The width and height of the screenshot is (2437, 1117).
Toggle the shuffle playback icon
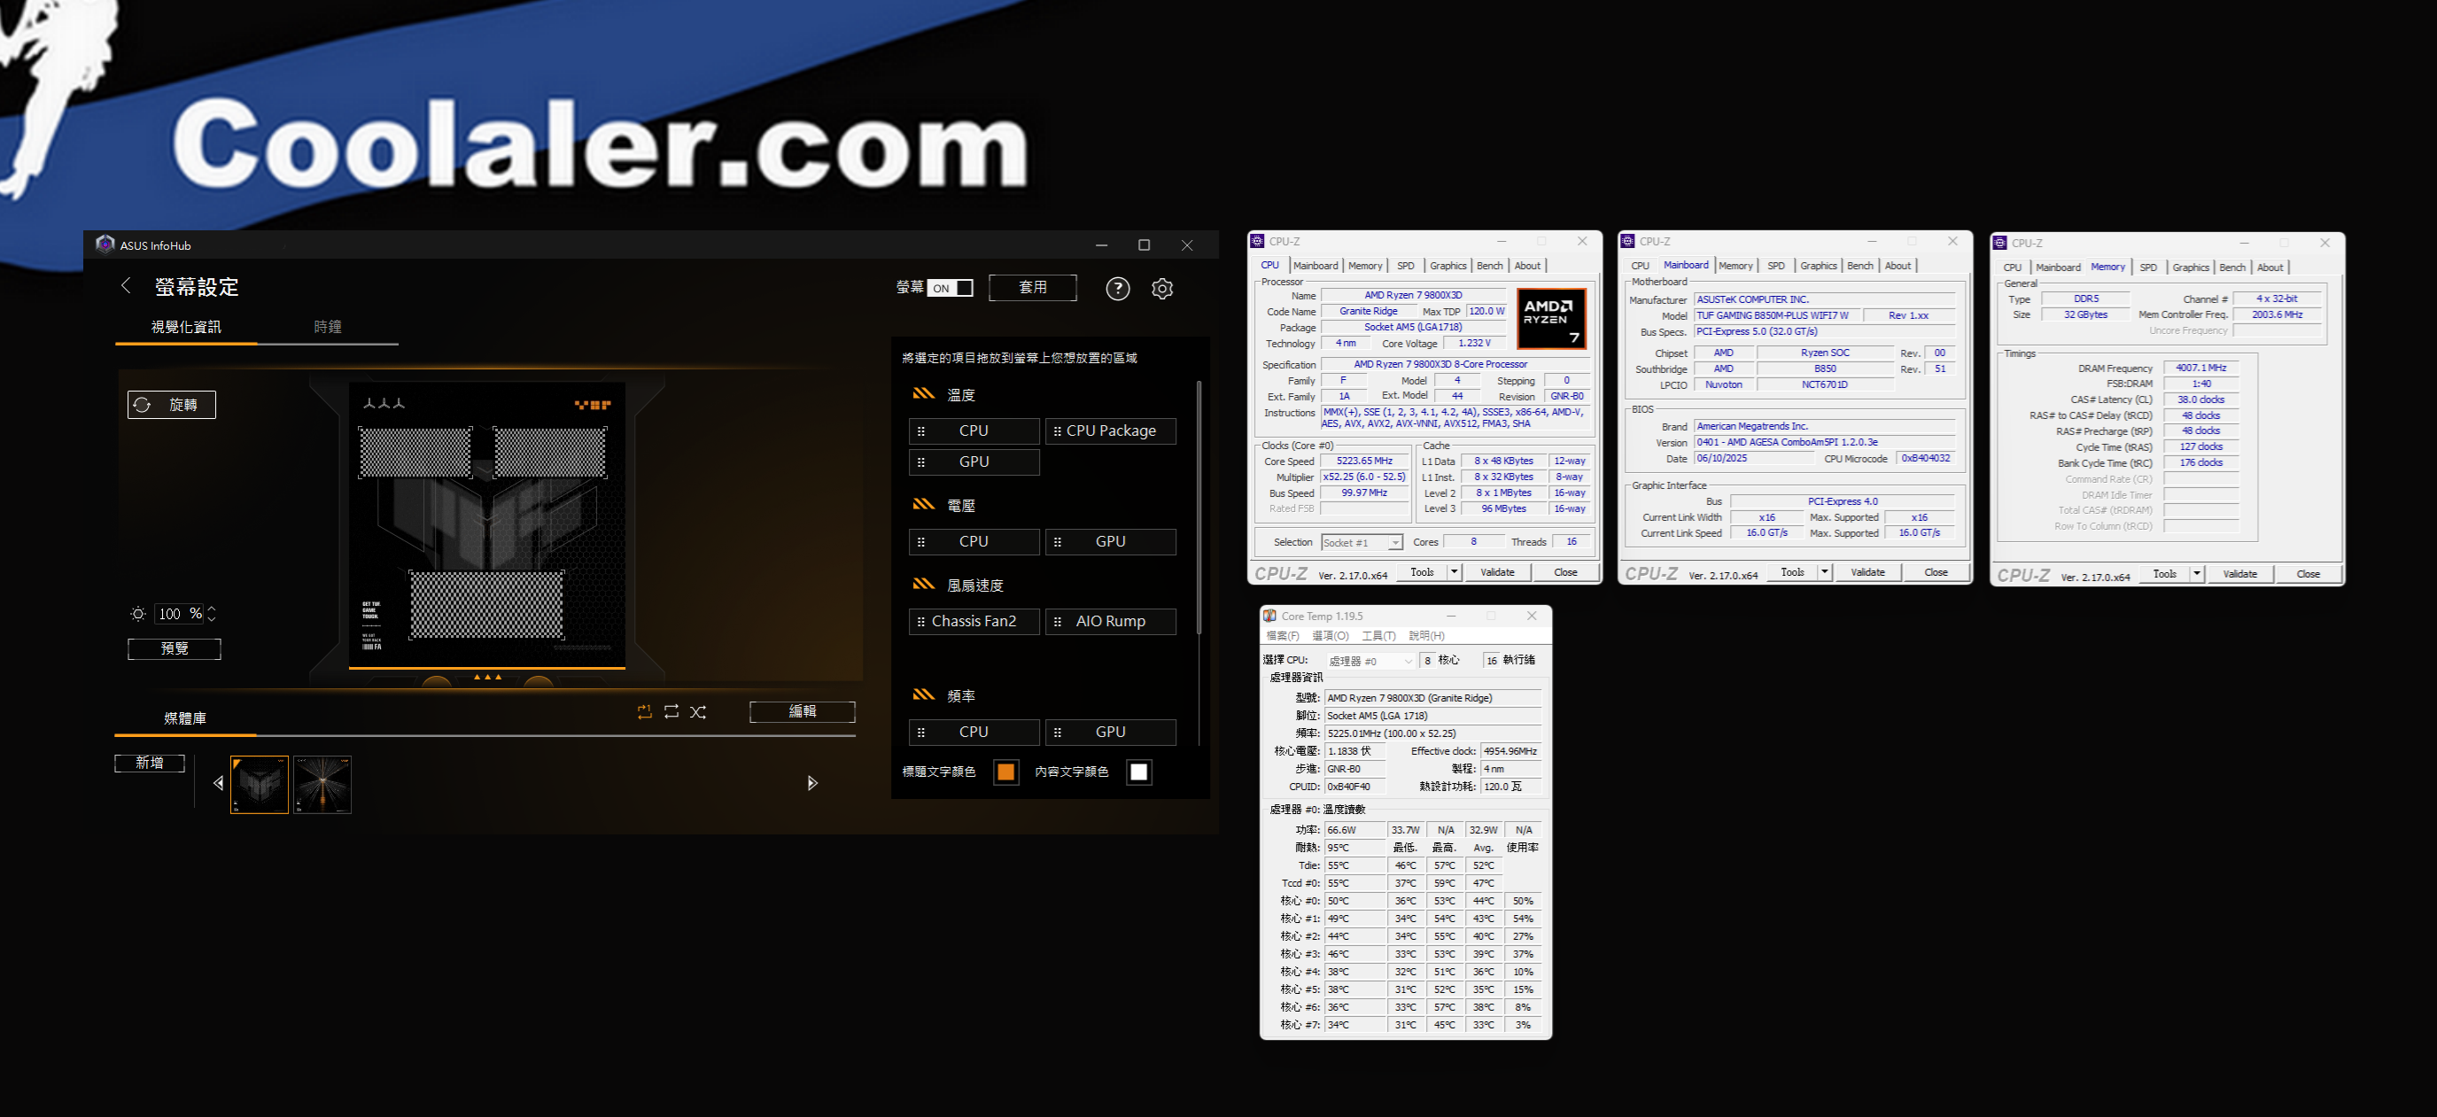(x=698, y=711)
